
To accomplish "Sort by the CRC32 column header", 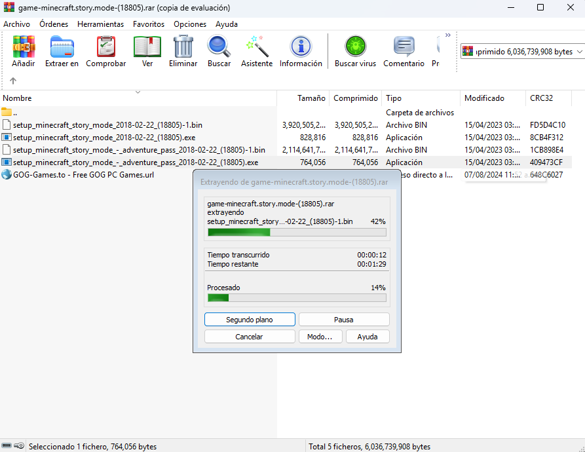I will (548, 98).
